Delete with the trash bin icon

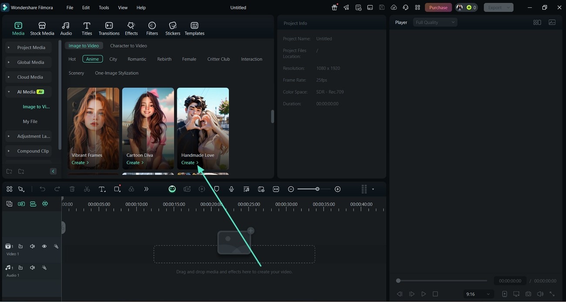pyautogui.click(x=72, y=189)
